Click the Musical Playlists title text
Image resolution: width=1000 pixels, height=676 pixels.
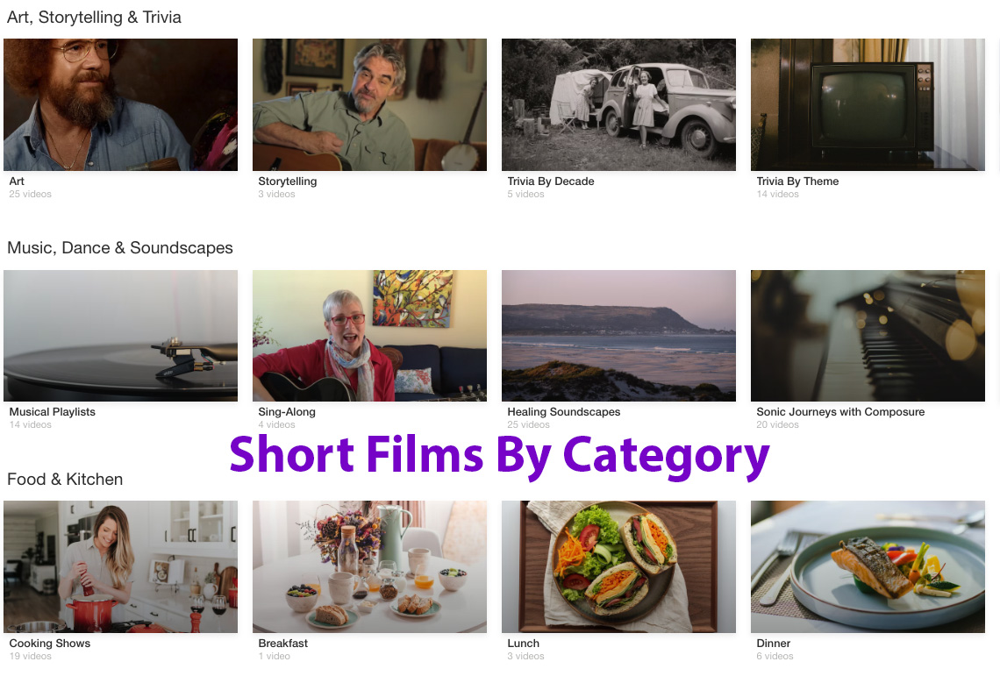53,412
